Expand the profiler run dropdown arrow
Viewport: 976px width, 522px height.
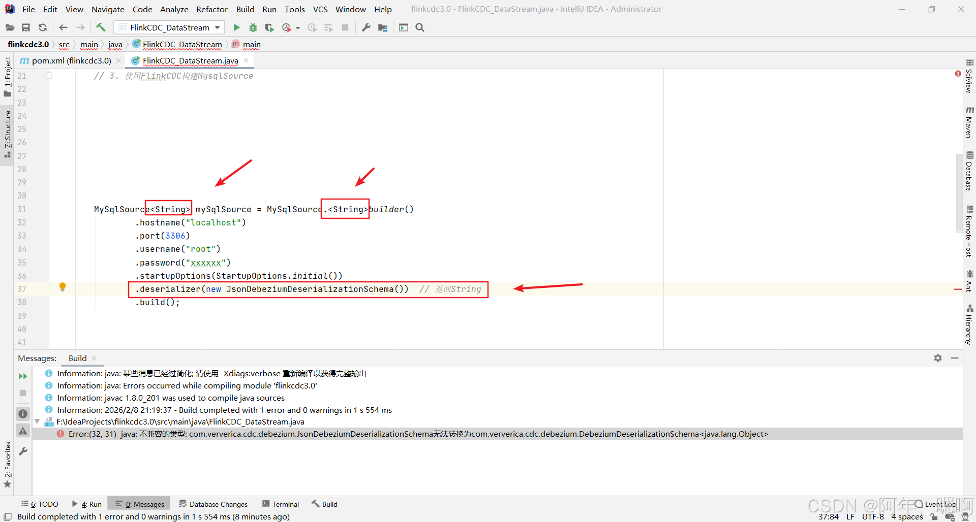[298, 28]
